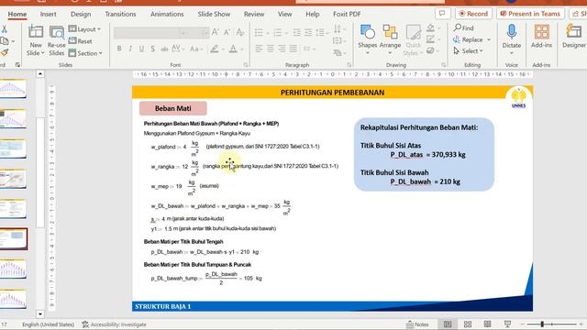Switch to Reading View

[x=487, y=324]
